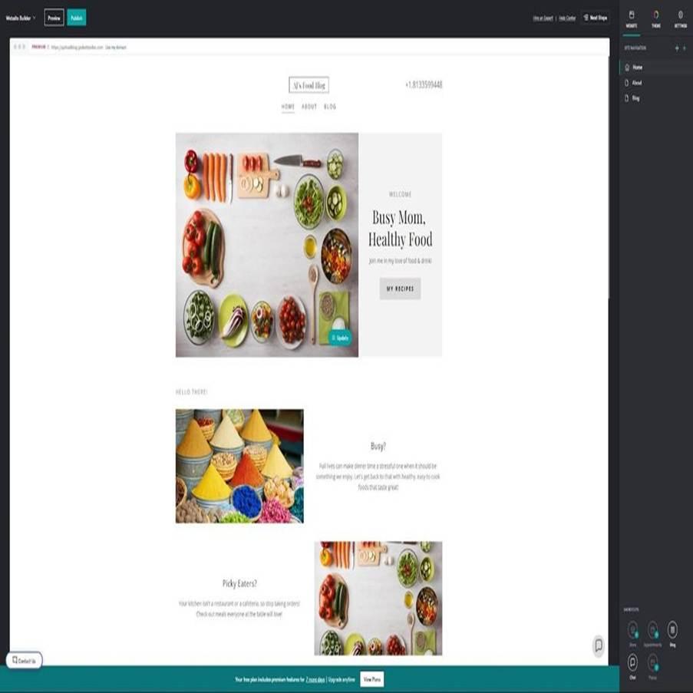Select the Website tab in sidebar
Image resolution: width=693 pixels, height=693 pixels.
[632, 18]
